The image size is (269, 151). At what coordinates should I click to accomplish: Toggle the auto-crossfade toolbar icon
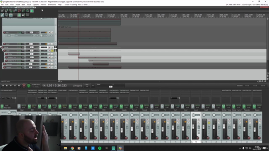point(32,11)
